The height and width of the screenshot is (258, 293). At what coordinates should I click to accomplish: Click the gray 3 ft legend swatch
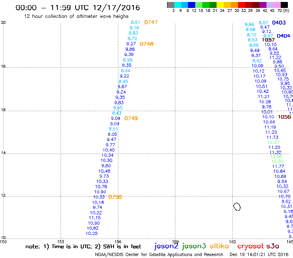171,5
